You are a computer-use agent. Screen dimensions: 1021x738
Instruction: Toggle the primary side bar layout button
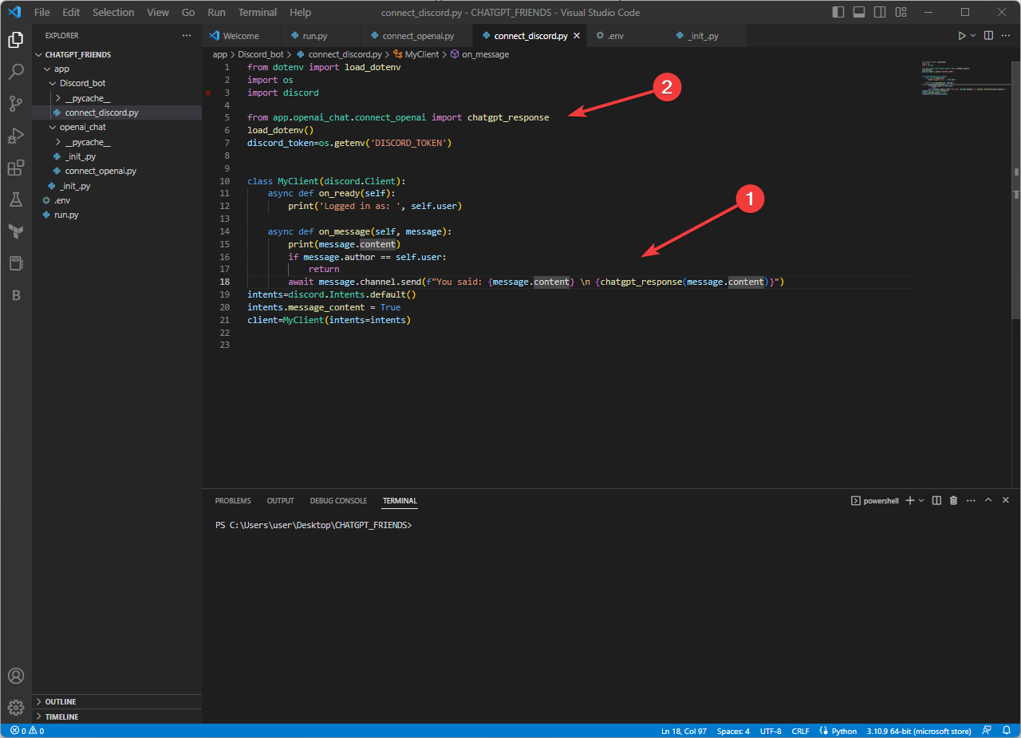coord(838,12)
